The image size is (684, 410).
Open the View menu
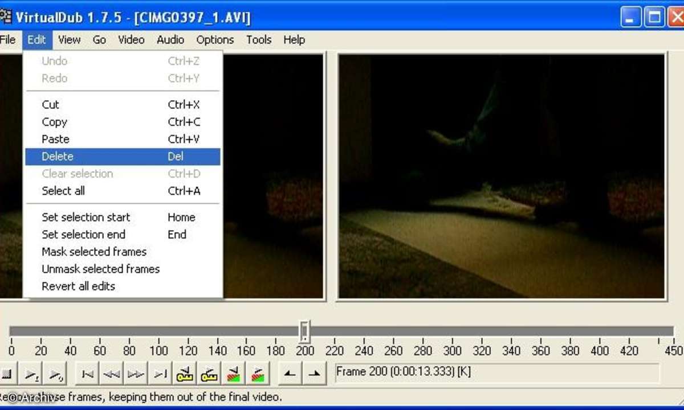point(69,40)
